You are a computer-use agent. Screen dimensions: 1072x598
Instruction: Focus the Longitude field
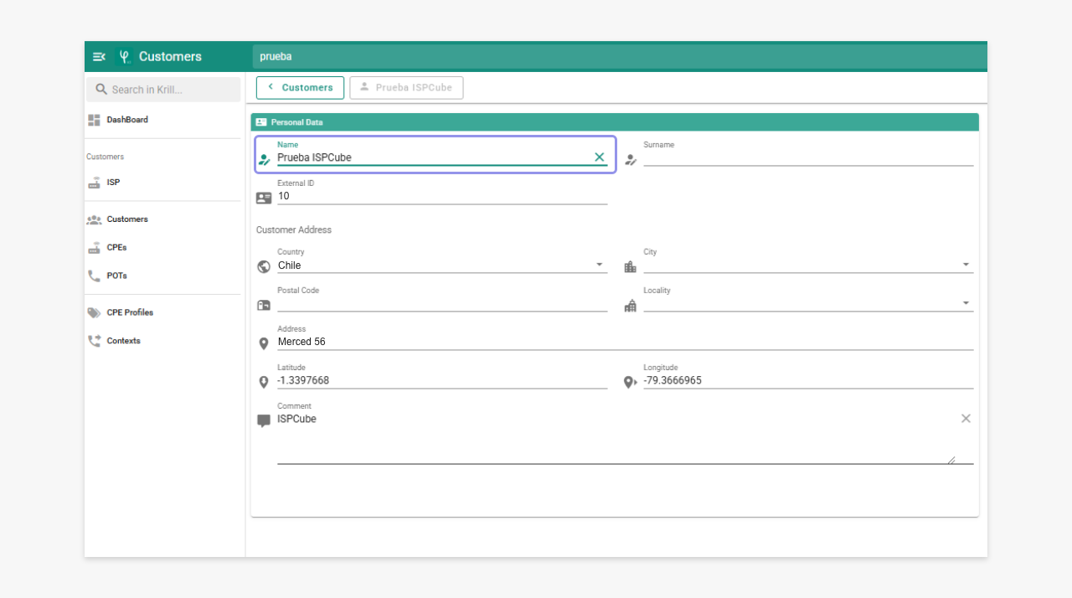pos(808,380)
